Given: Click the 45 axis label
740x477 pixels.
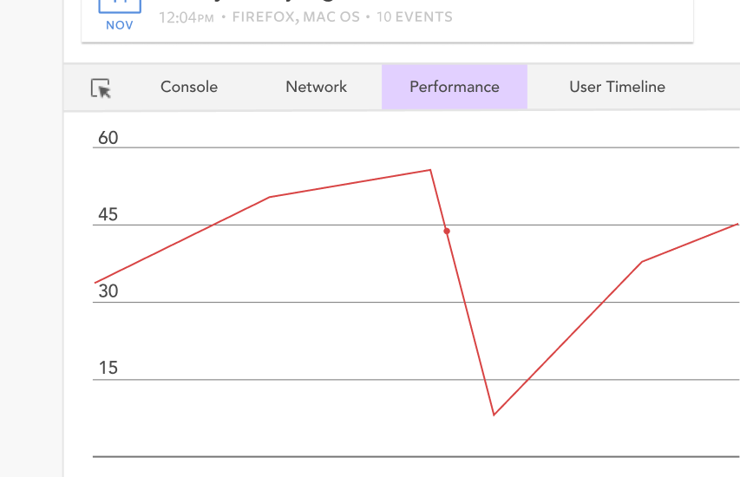Looking at the screenshot, I should coord(108,215).
